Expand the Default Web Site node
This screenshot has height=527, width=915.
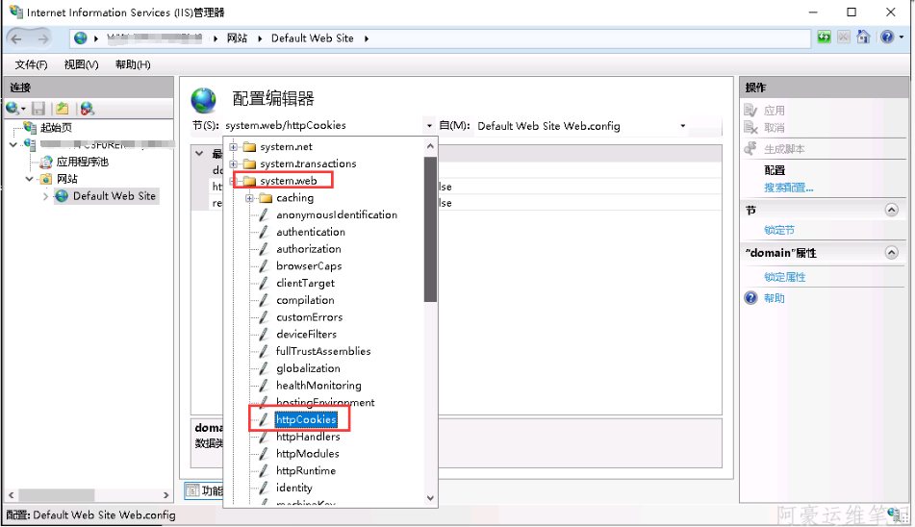[x=45, y=196]
